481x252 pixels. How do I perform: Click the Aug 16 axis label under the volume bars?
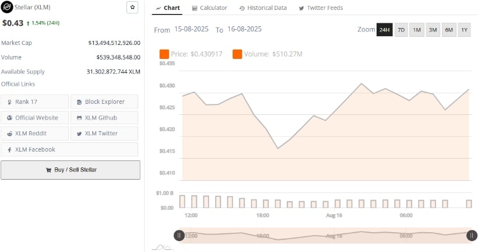tap(334, 215)
